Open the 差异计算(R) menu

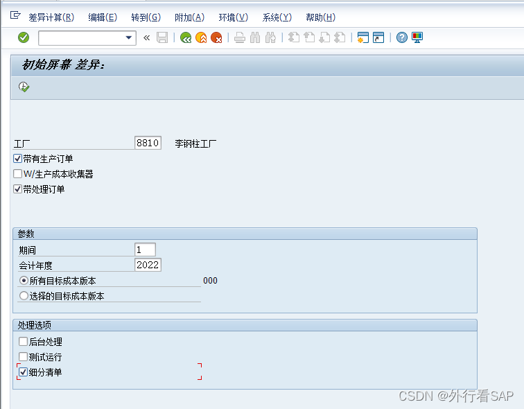tap(51, 17)
